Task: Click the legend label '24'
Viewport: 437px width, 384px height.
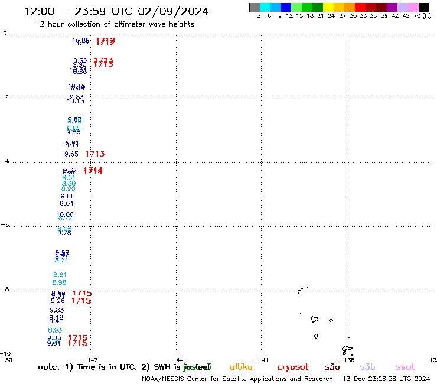Action: click(x=331, y=16)
